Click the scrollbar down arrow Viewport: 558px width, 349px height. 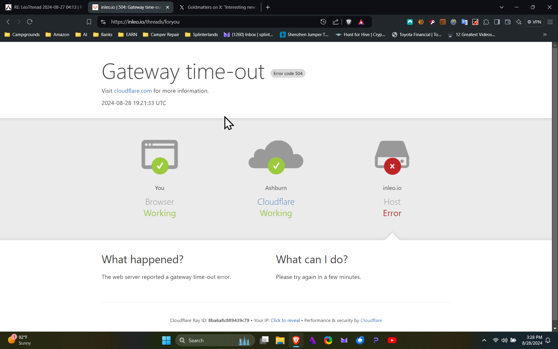tap(555, 328)
